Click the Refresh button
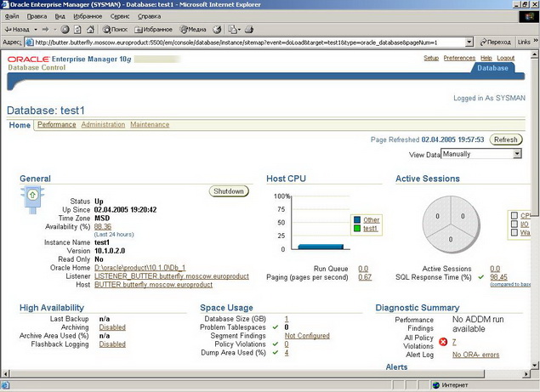540x392 pixels. 506,139
